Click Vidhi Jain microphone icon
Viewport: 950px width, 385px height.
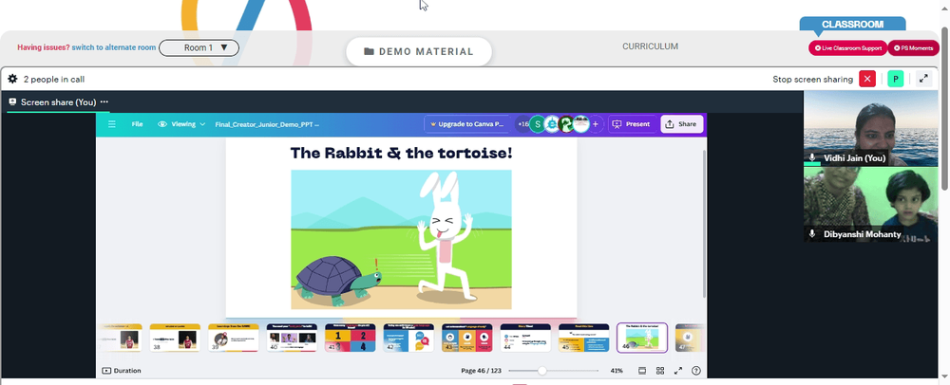[x=812, y=157]
